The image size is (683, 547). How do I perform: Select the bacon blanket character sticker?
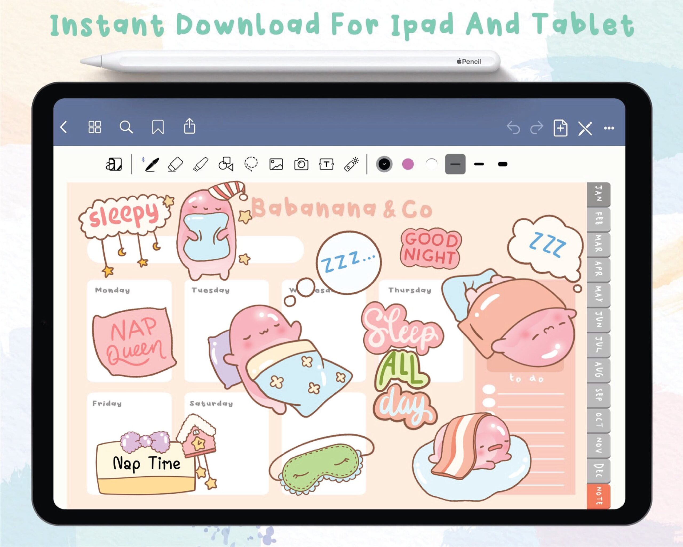tap(471, 457)
